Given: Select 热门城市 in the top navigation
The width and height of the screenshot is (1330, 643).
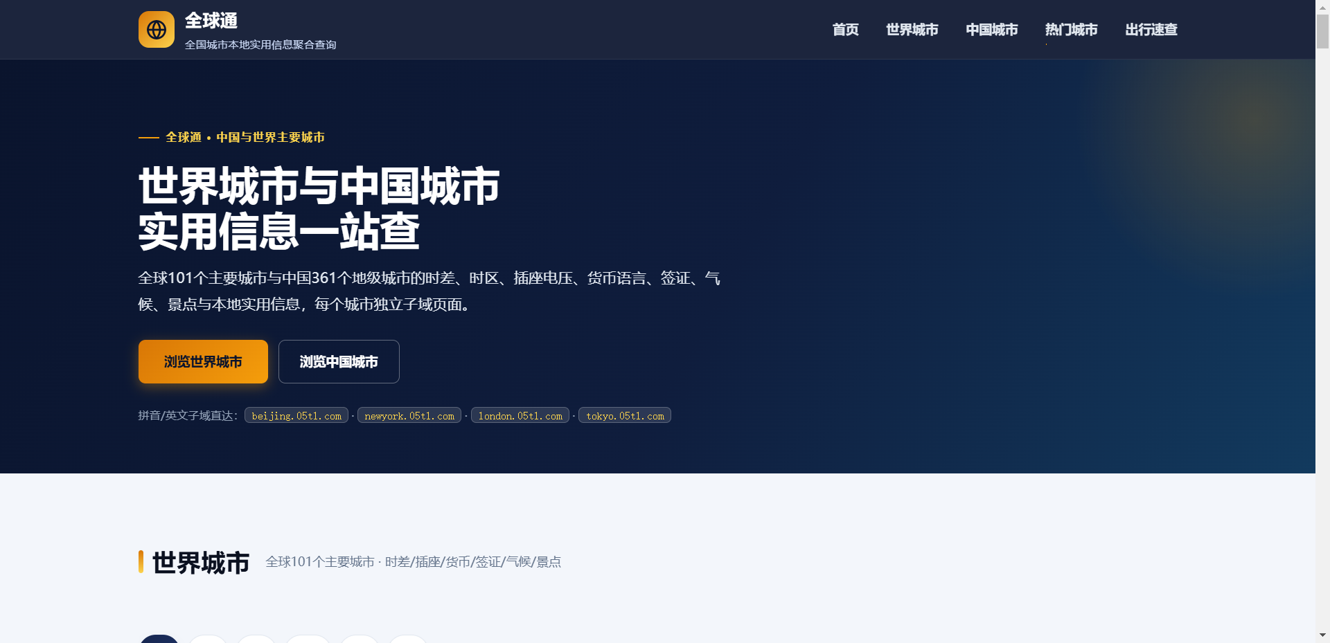Looking at the screenshot, I should [x=1071, y=30].
